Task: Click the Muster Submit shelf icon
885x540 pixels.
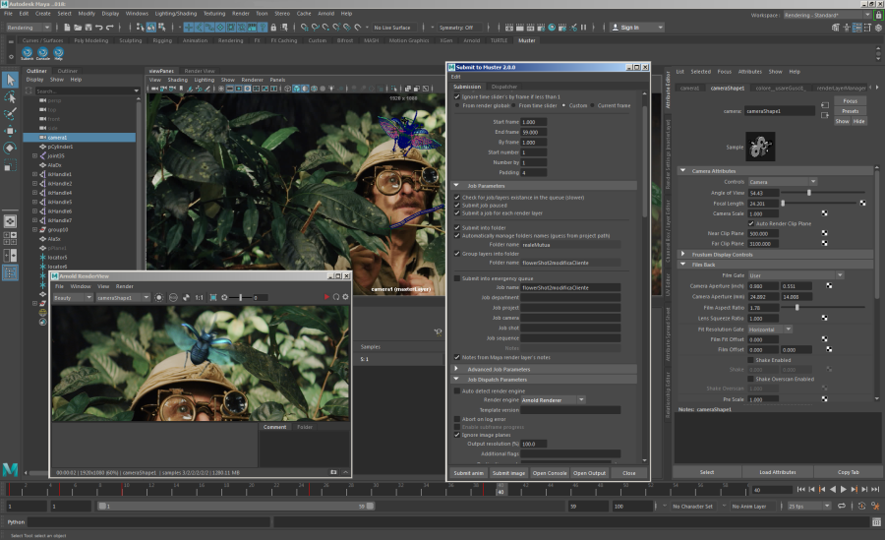Action: (27, 53)
